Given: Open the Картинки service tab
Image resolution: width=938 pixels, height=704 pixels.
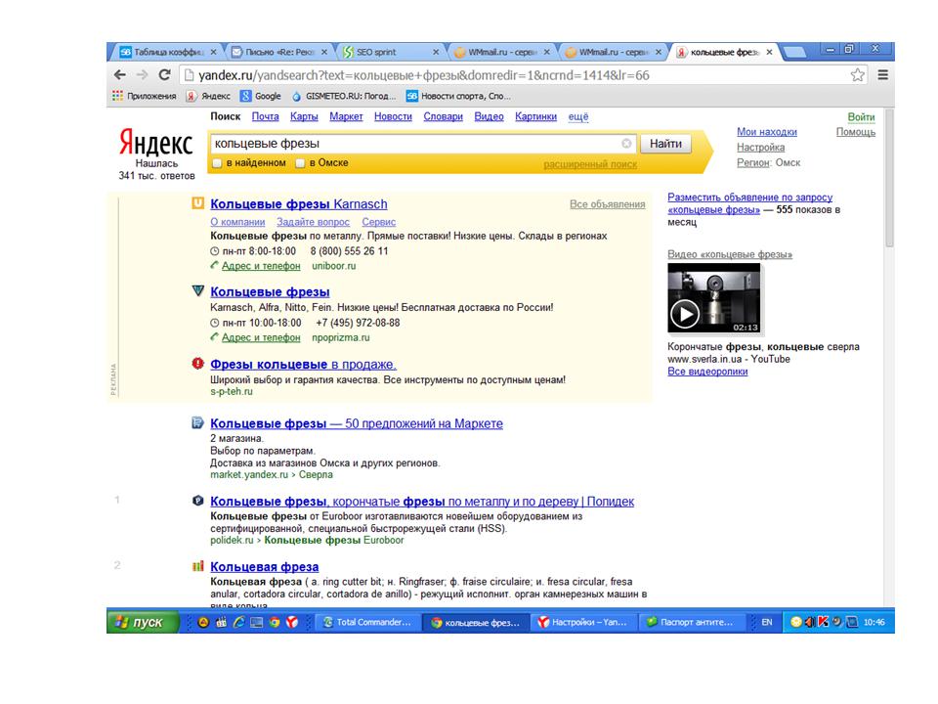Looking at the screenshot, I should coord(535,116).
